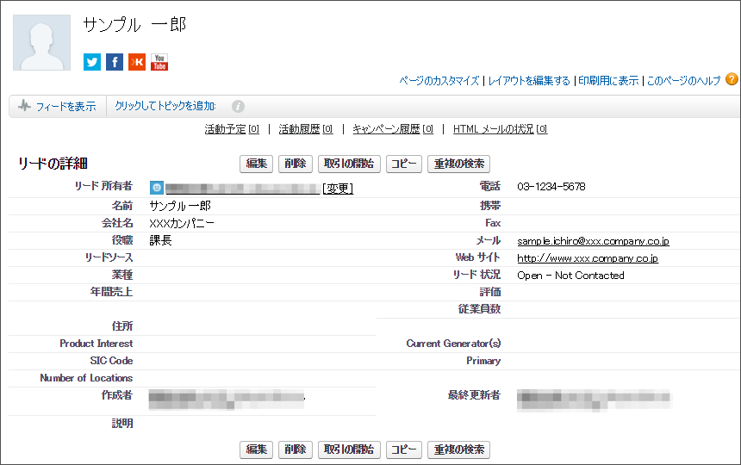Screen dimensions: 741x465
Task: Click the feed pulse icon
Action: pyautogui.click(x=25, y=106)
